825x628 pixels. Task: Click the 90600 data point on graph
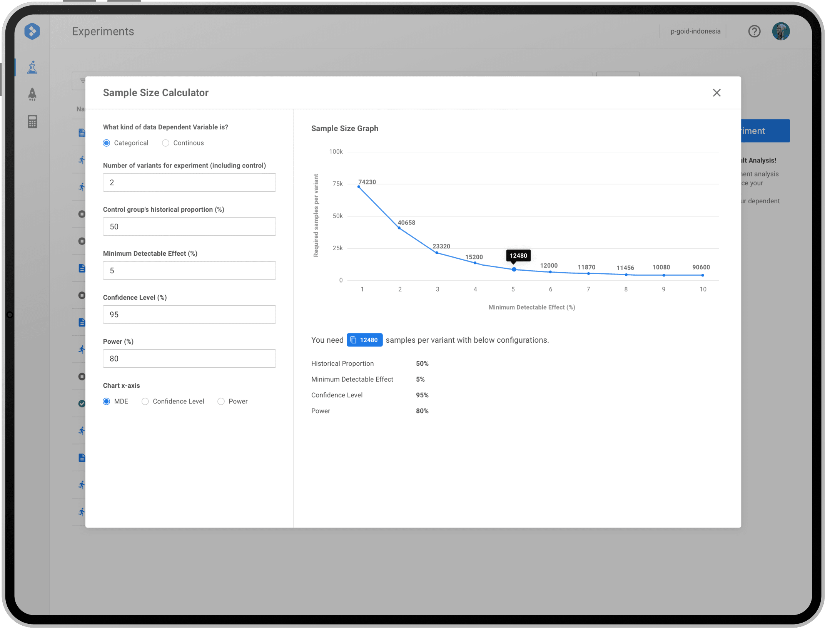[703, 275]
